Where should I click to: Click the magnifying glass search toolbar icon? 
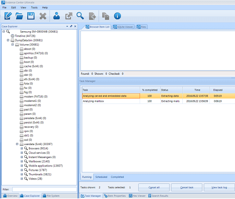[80, 16]
